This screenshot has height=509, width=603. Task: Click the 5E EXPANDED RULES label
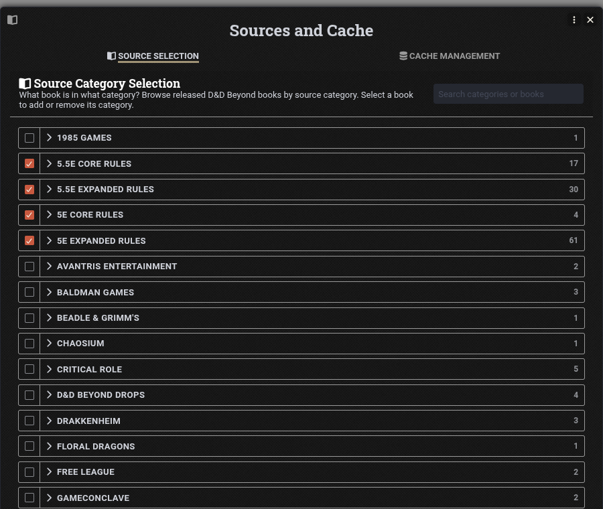click(101, 240)
